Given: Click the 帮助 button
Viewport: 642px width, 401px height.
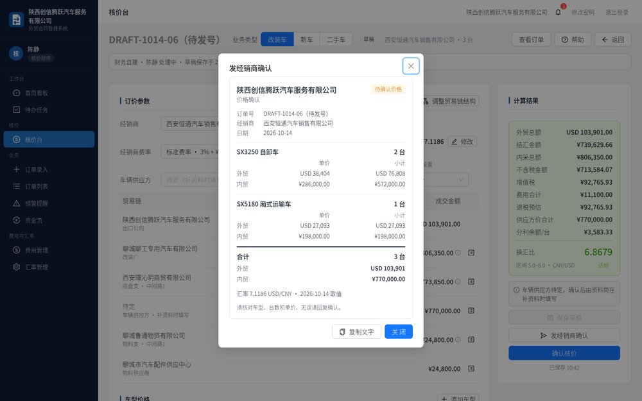Looking at the screenshot, I should pyautogui.click(x=573, y=40).
